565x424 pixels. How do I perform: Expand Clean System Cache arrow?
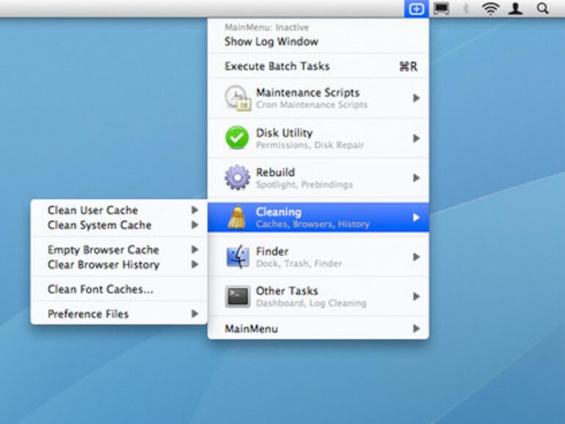(194, 224)
